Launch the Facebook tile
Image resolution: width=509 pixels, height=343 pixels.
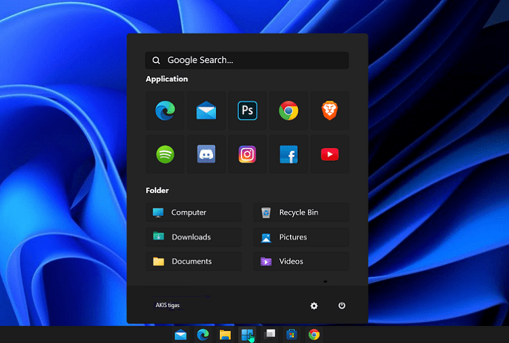(x=288, y=154)
